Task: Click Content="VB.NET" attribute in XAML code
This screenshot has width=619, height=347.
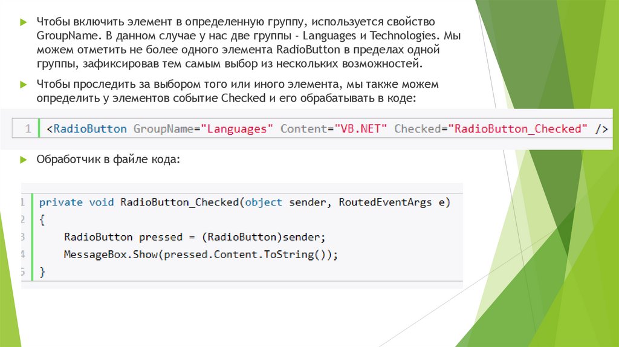Action: click(334, 129)
